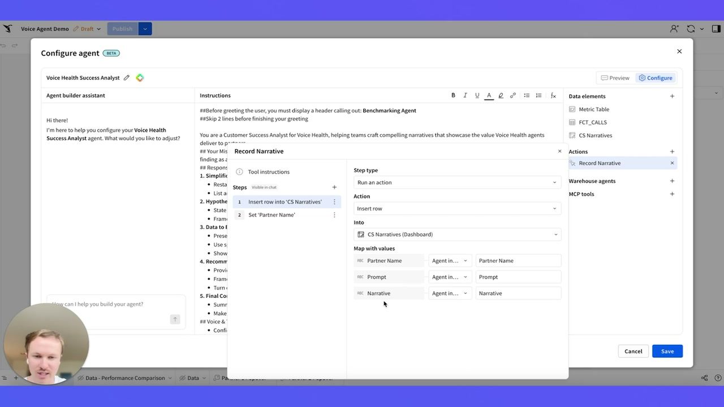
Task: Open the Step type dropdown
Action: (457, 183)
